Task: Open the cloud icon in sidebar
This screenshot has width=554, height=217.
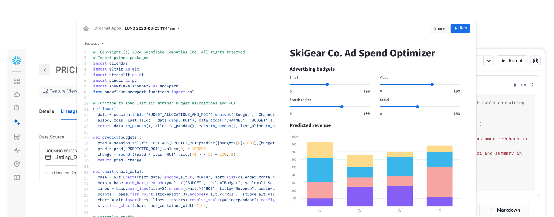Action: click(x=17, y=94)
